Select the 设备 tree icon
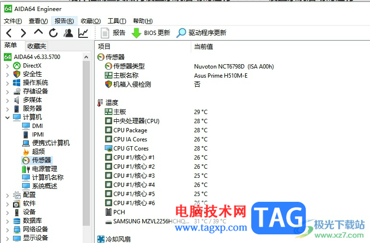 (x=17, y=212)
